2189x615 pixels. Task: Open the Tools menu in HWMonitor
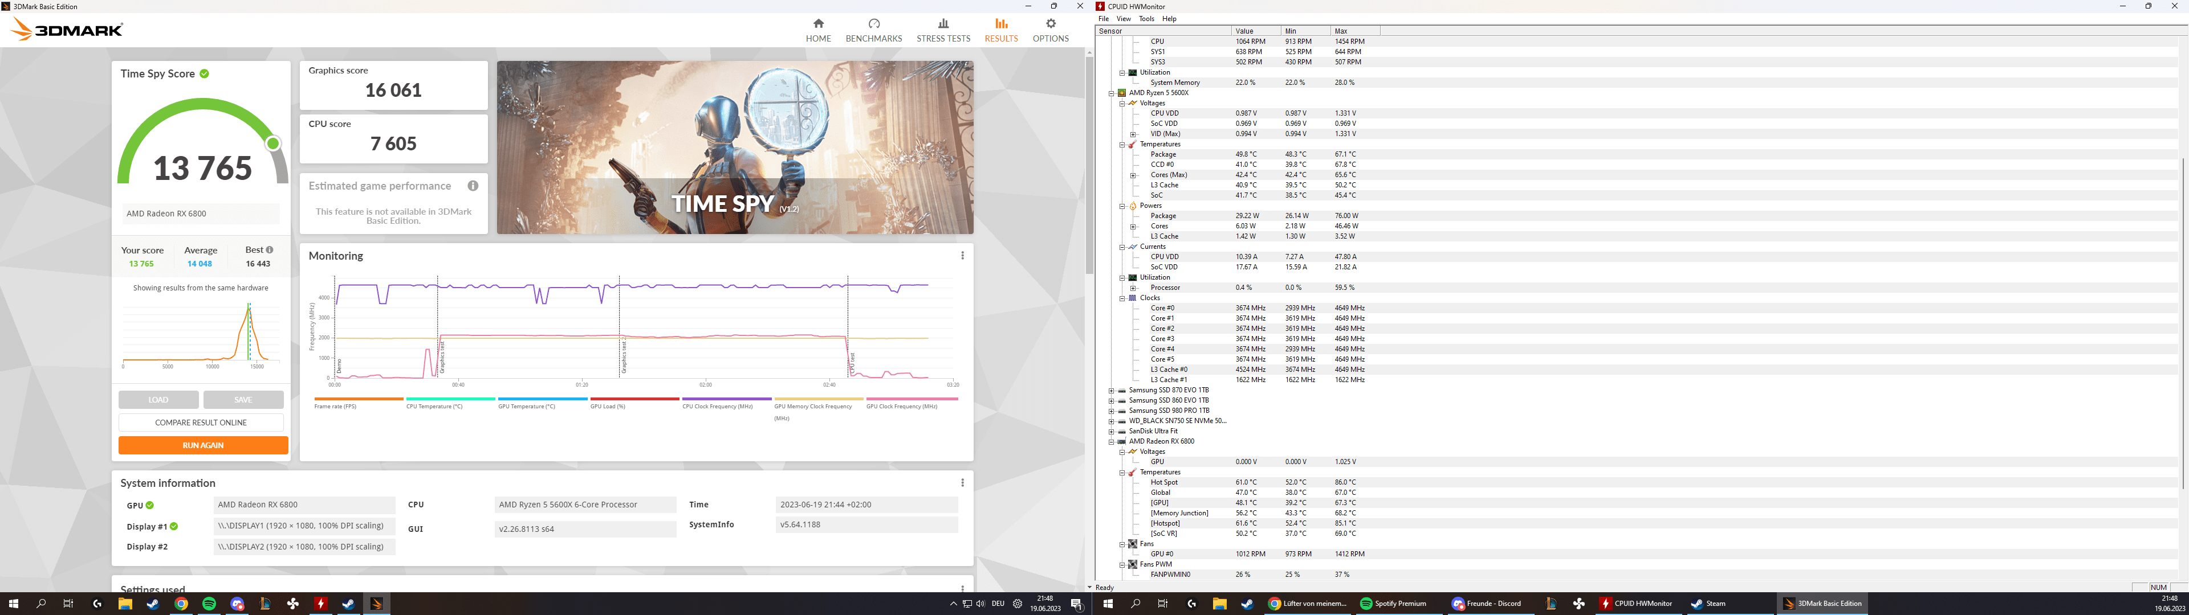[x=1146, y=19]
